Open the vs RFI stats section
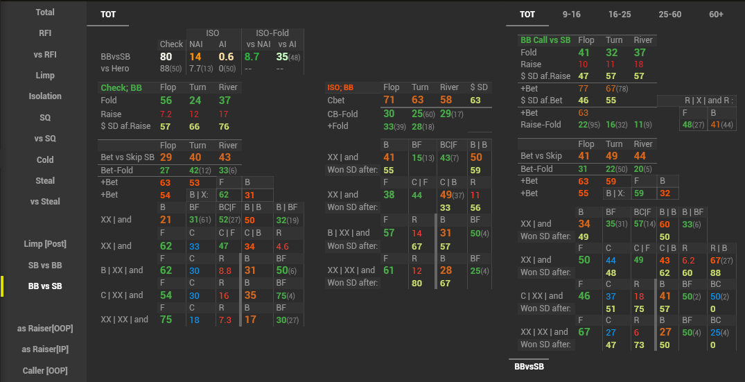 pyautogui.click(x=45, y=54)
